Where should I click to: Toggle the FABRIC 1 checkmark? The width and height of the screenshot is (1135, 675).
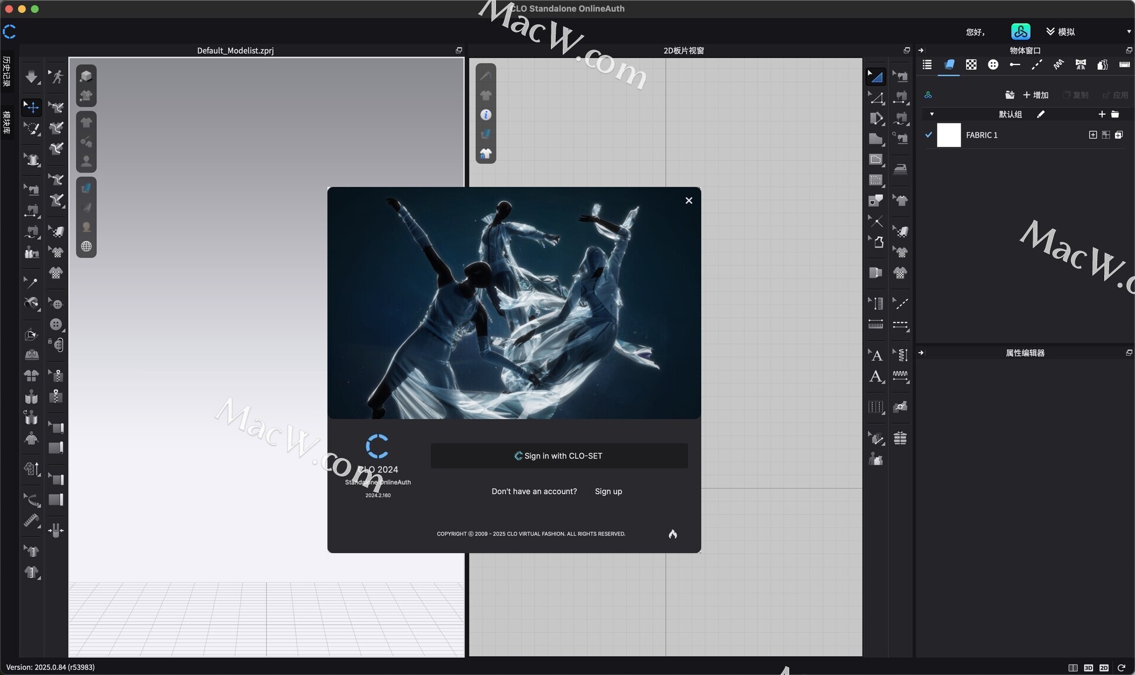[x=928, y=135]
